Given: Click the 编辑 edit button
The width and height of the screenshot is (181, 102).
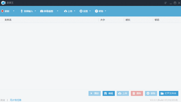Looking at the screenshot, I should (x=109, y=93).
